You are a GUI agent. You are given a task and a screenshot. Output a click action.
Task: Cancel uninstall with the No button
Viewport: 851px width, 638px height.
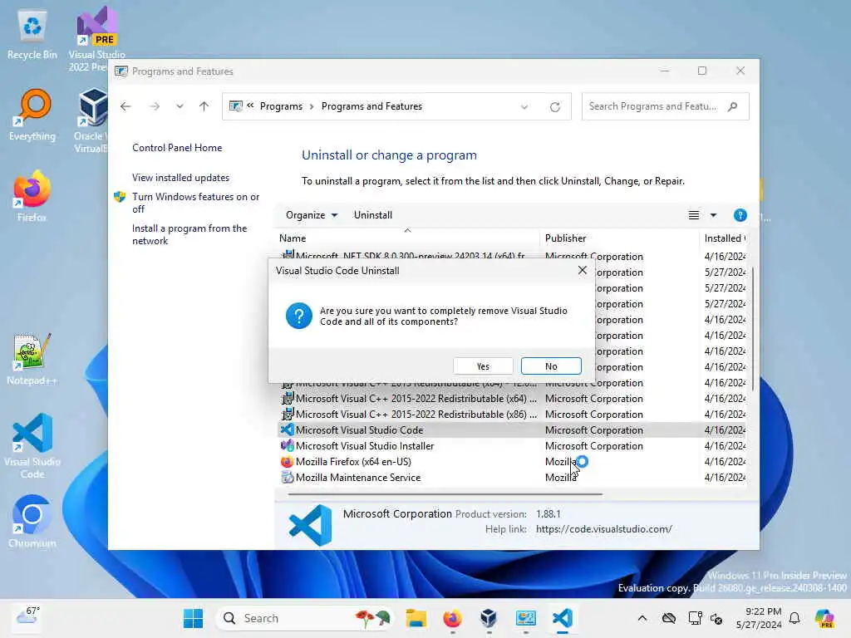pyautogui.click(x=551, y=366)
